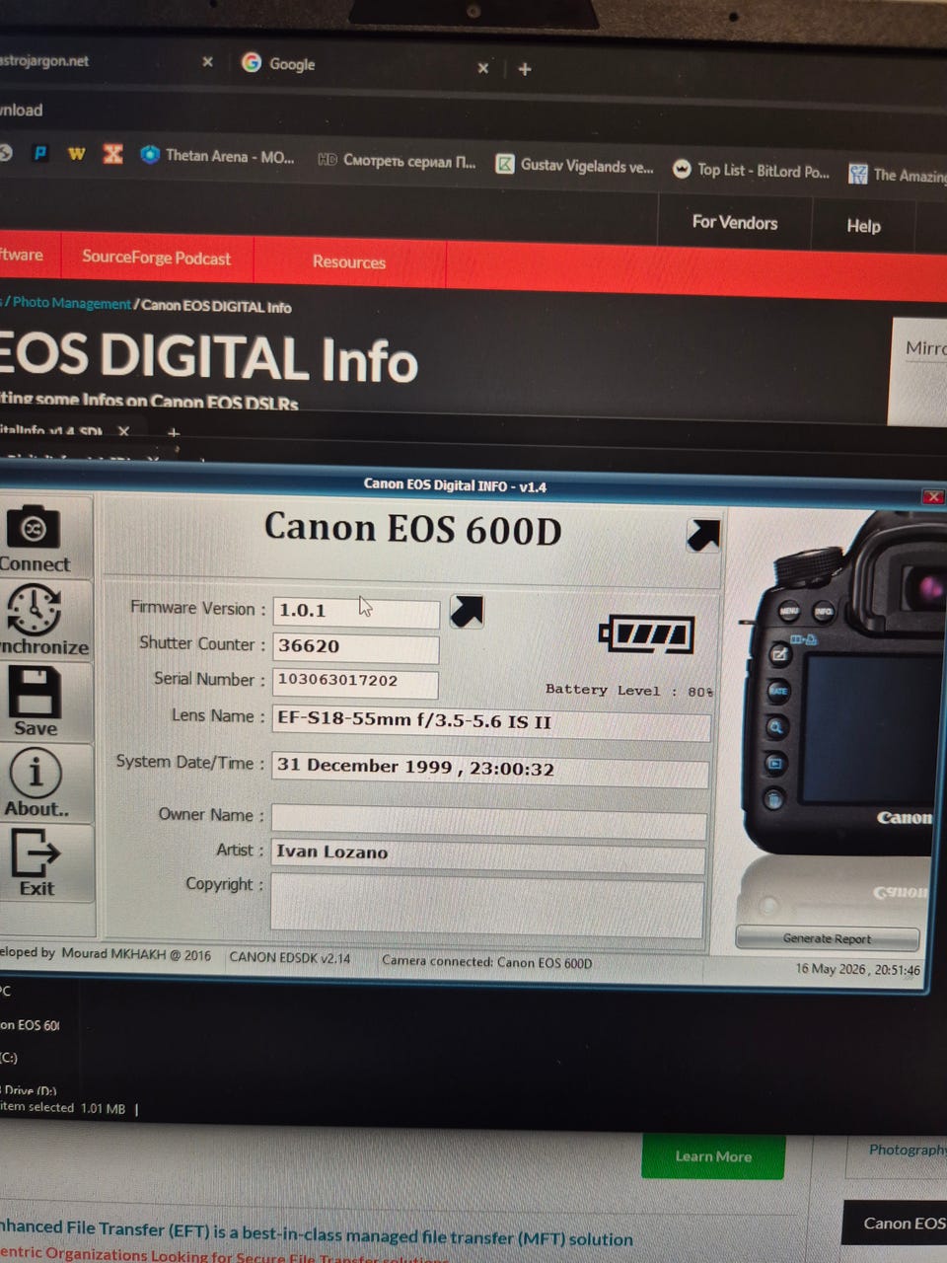The width and height of the screenshot is (947, 1263).
Task: Click 'Battery Level : 80%' text
Action: pyautogui.click(x=629, y=691)
